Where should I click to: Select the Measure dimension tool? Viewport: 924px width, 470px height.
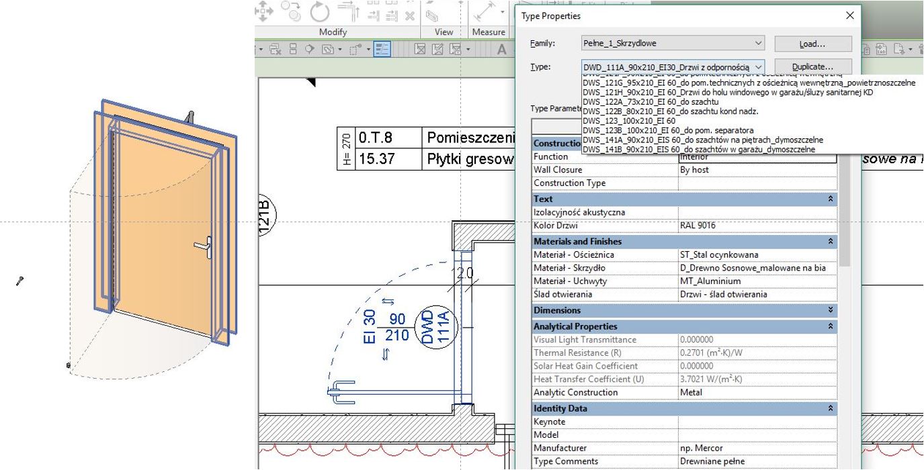[483, 11]
